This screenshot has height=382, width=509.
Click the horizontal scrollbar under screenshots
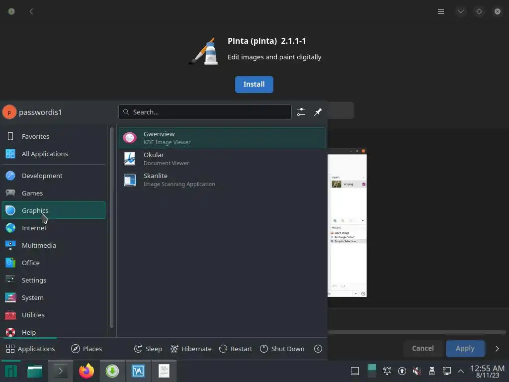click(x=417, y=332)
